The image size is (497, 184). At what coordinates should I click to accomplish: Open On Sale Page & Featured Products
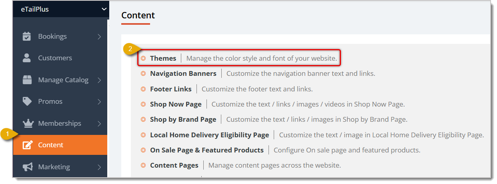[207, 150]
